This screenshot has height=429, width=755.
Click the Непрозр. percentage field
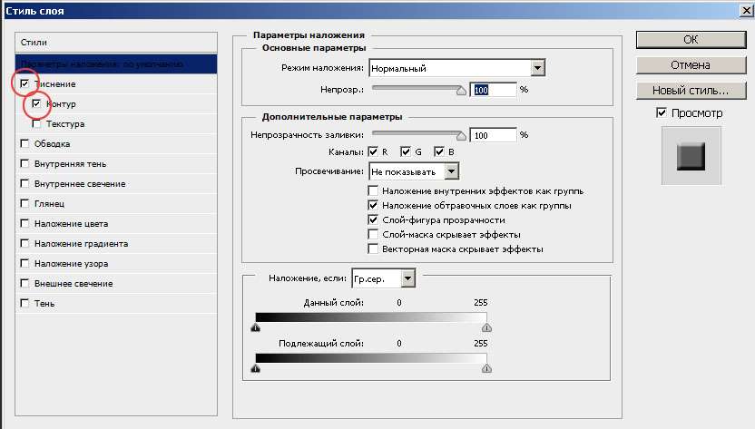tap(493, 90)
